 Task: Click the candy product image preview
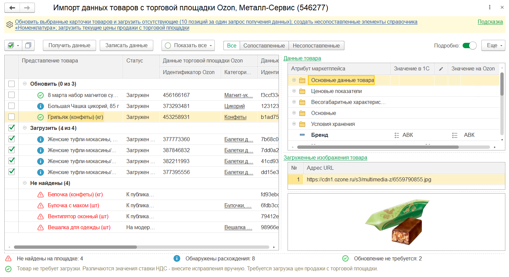(396, 222)
